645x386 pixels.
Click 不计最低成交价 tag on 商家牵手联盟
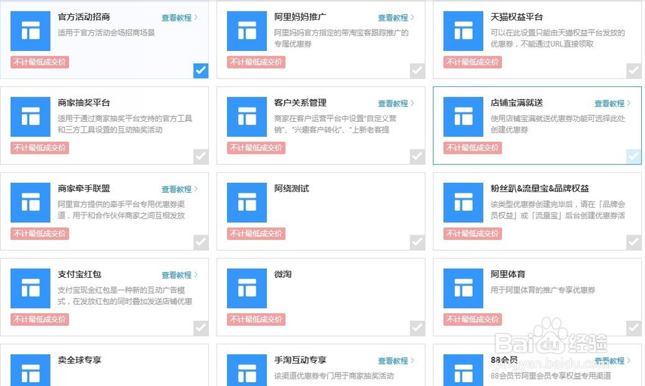click(39, 233)
